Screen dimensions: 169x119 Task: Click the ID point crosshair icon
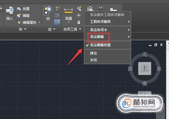79,15
